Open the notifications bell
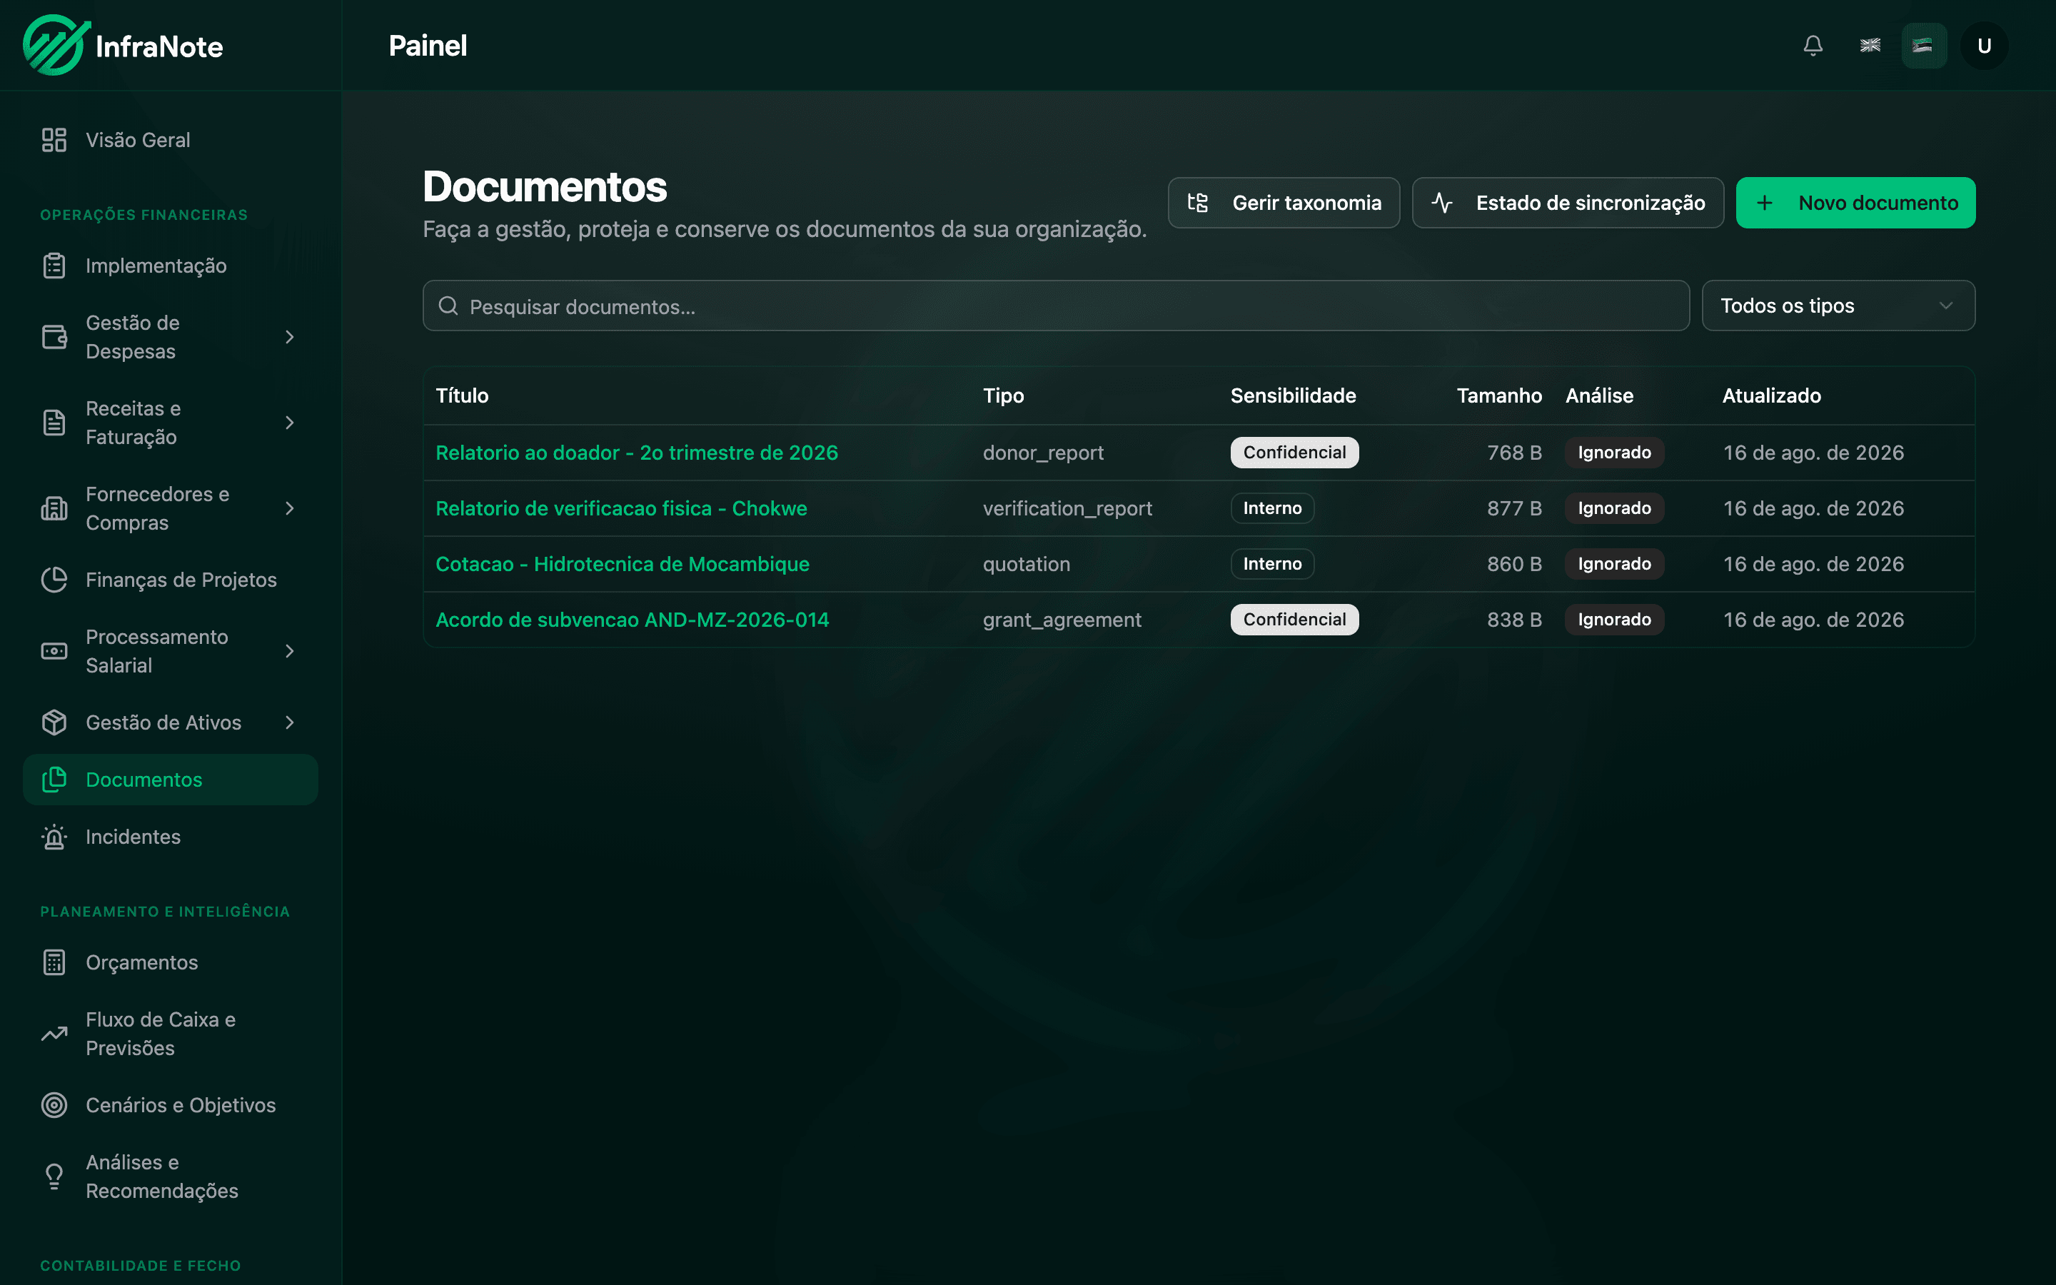This screenshot has height=1285, width=2056. coord(1813,45)
